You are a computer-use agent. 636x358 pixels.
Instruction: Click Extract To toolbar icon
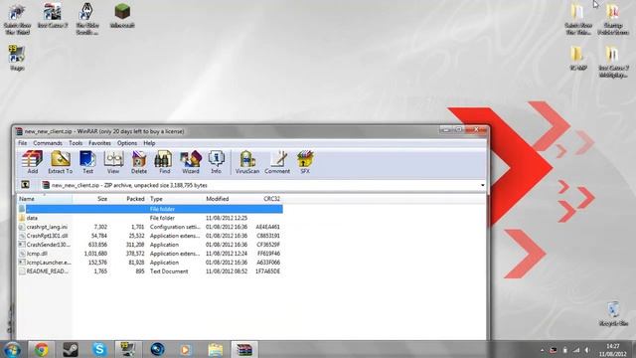pos(60,162)
